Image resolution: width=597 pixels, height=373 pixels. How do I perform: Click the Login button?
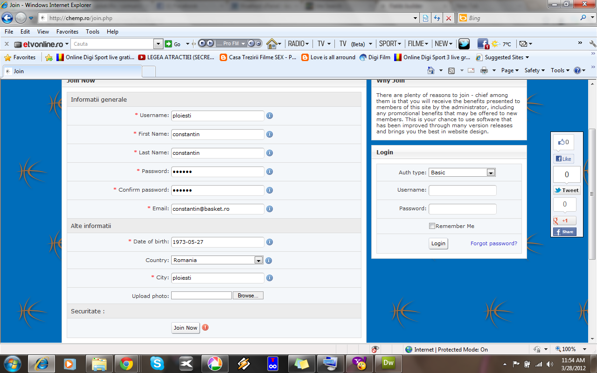[438, 243]
